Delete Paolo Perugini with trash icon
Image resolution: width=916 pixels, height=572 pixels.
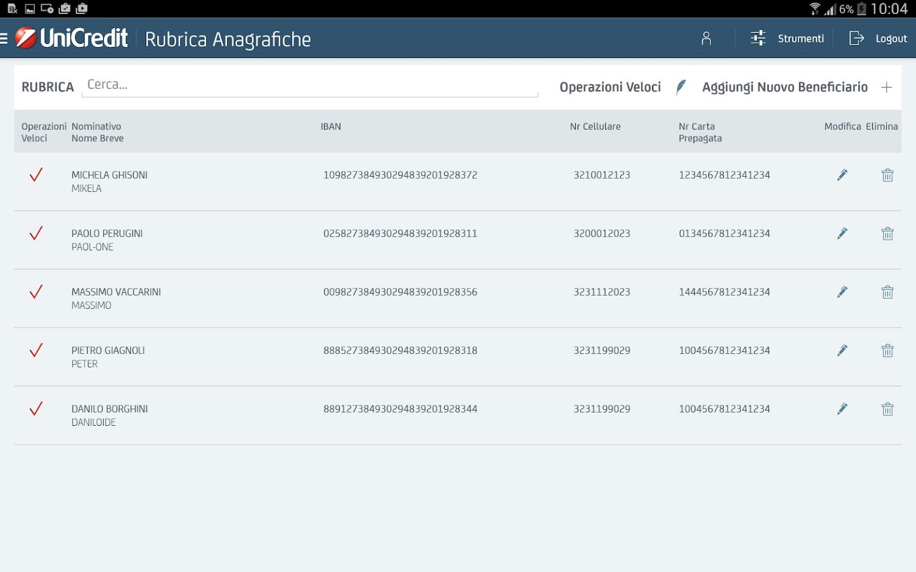(x=887, y=233)
